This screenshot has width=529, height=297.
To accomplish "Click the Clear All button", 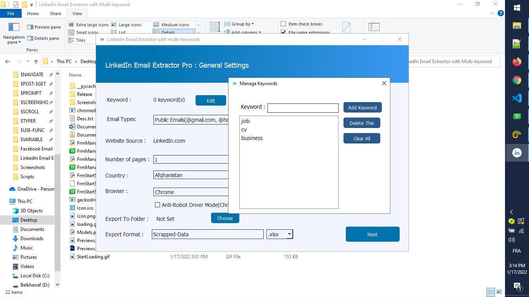I will [x=362, y=138].
